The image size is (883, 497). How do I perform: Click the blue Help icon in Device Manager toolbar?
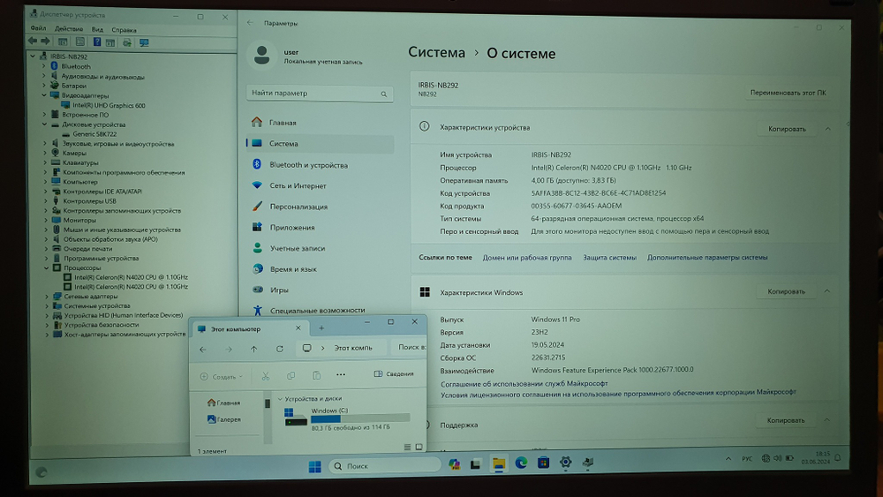(x=97, y=41)
